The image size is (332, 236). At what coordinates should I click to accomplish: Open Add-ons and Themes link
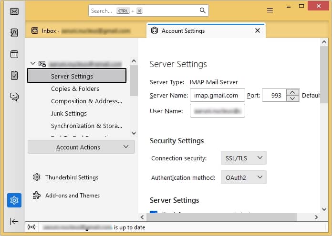pos(73,196)
